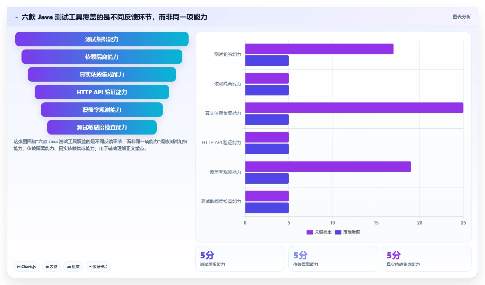Image resolution: width=485 pixels, height=285 pixels.
Task: Select the 依赖隔离能力 funnel stage
Action: (102, 57)
